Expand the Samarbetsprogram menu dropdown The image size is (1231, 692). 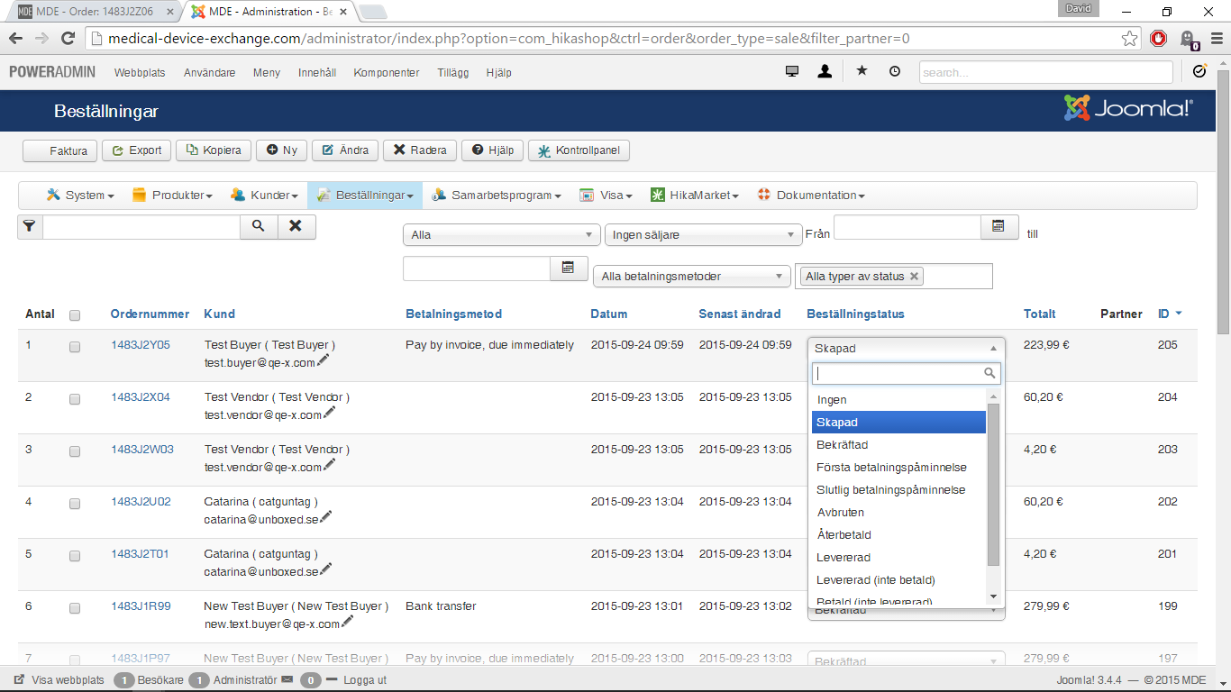coord(496,196)
